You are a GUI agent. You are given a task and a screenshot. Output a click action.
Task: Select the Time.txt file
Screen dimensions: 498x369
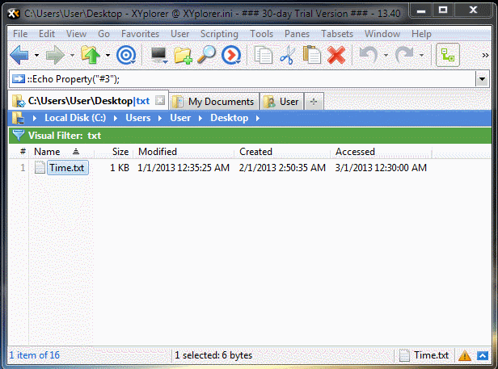(66, 168)
